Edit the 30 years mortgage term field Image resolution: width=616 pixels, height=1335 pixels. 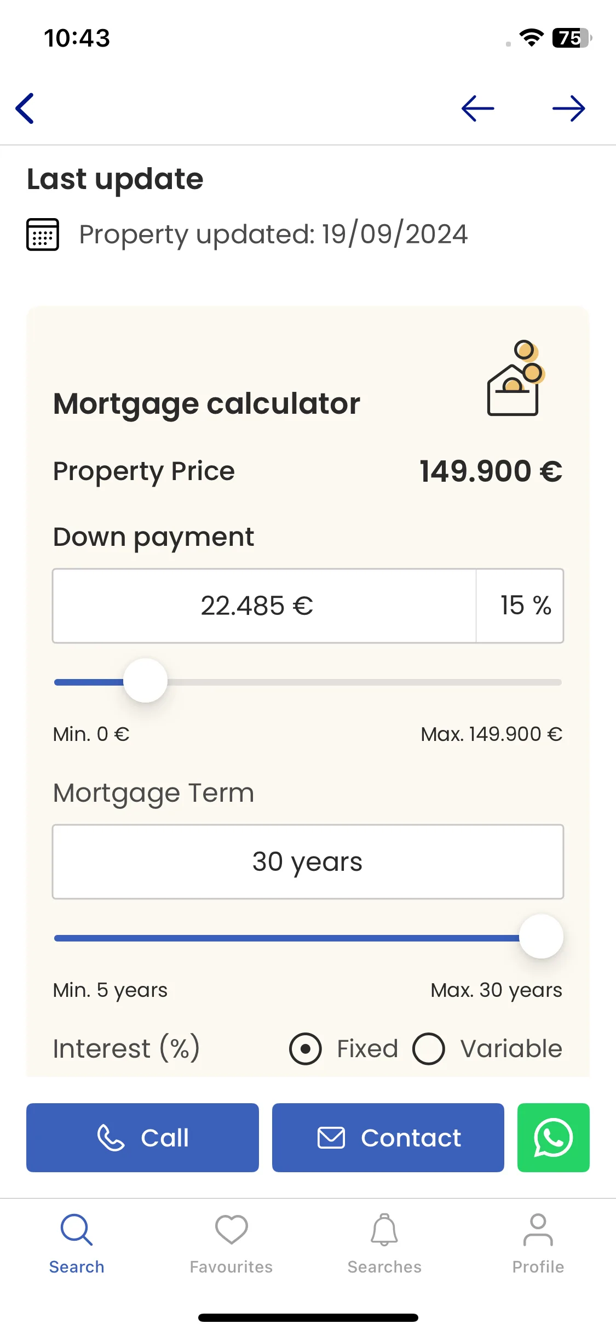[x=308, y=862]
